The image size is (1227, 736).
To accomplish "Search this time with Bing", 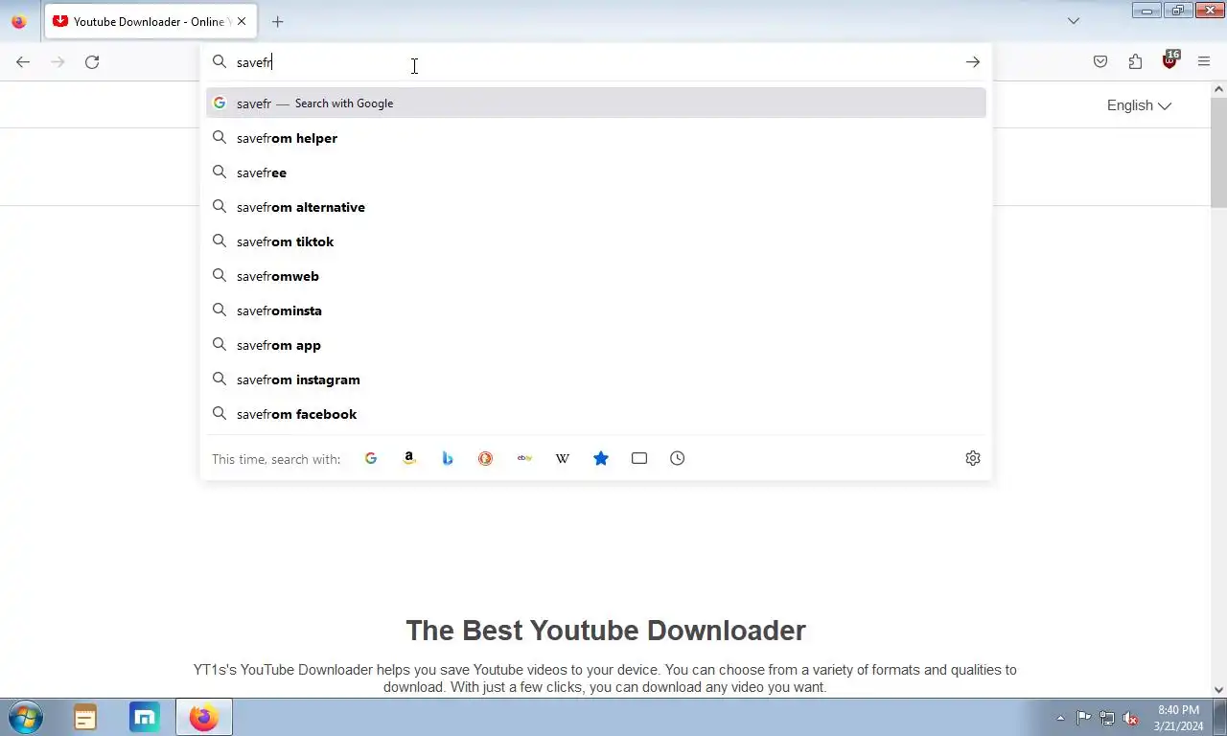I will point(448,458).
